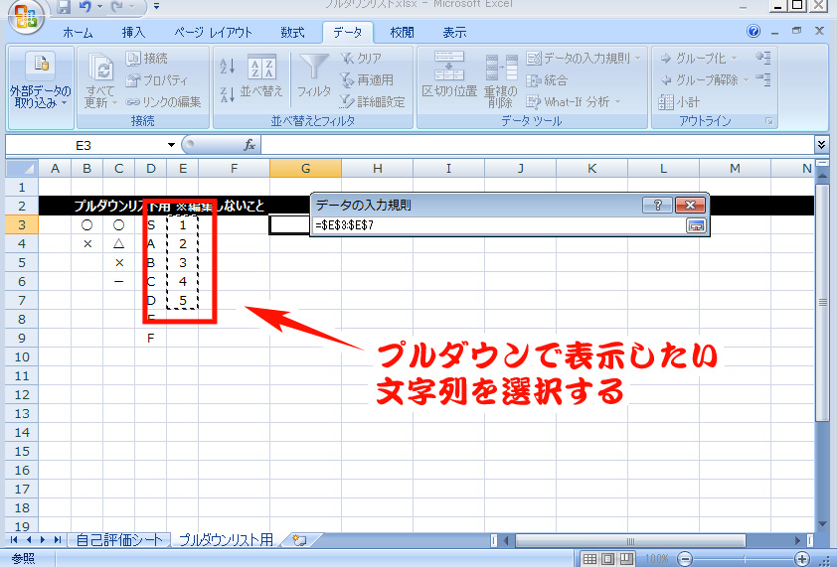Click the Undo icon
The image size is (837, 567).
pyautogui.click(x=84, y=6)
